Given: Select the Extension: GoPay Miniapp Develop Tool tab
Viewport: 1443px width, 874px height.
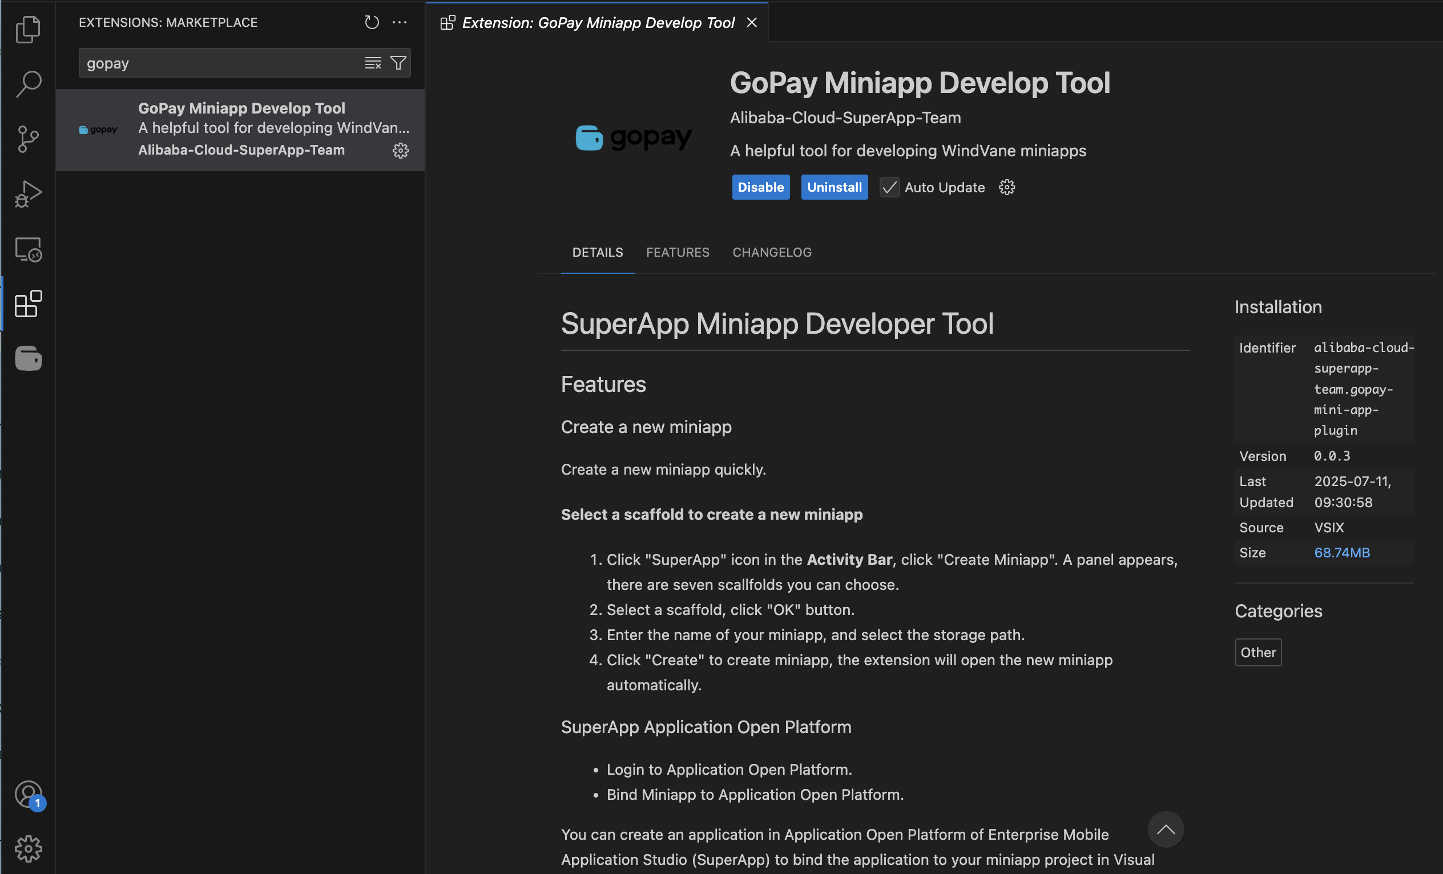Looking at the screenshot, I should coord(597,22).
